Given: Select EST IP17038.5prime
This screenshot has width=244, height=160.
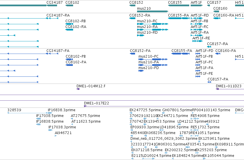Looking at the screenshot, I should coord(50,116).
